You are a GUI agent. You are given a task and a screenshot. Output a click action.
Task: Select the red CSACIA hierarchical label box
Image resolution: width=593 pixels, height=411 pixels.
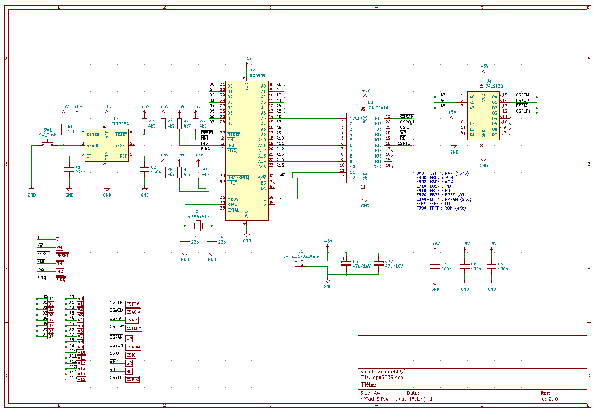point(133,312)
